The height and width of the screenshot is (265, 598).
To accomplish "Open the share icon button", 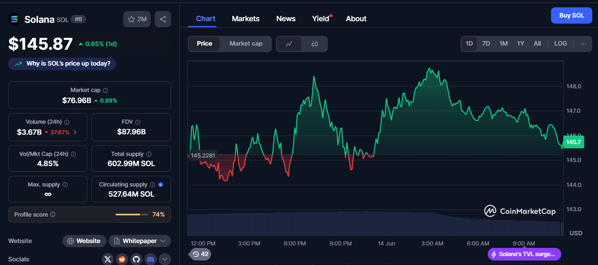I will pyautogui.click(x=163, y=19).
